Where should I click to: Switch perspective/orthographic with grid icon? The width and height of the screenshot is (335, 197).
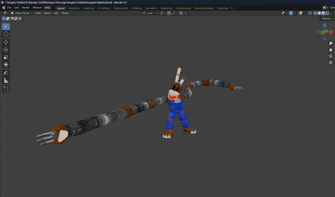pyautogui.click(x=331, y=62)
